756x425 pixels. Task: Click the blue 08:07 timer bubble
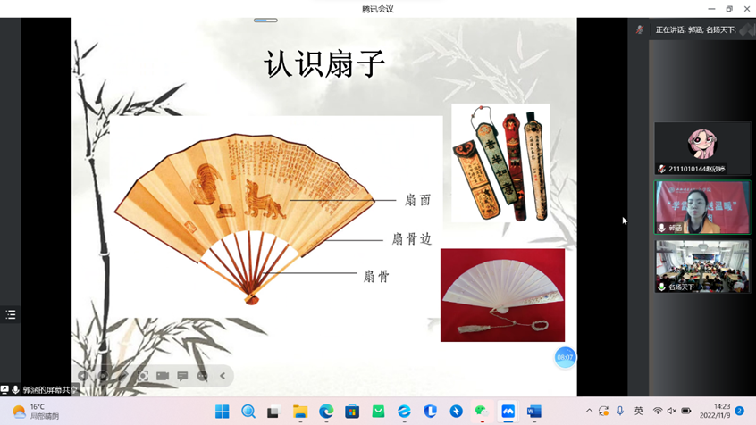coord(565,357)
